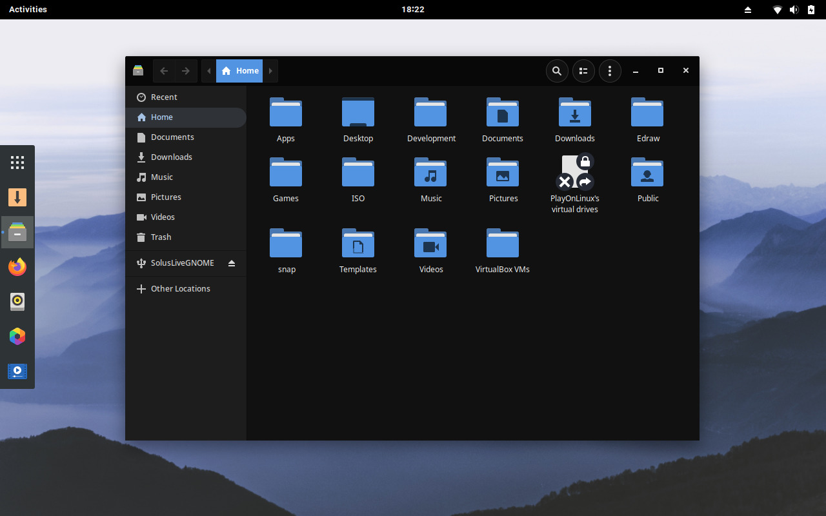Expand the path bar right chevron
This screenshot has height=516, width=826.
(x=270, y=70)
